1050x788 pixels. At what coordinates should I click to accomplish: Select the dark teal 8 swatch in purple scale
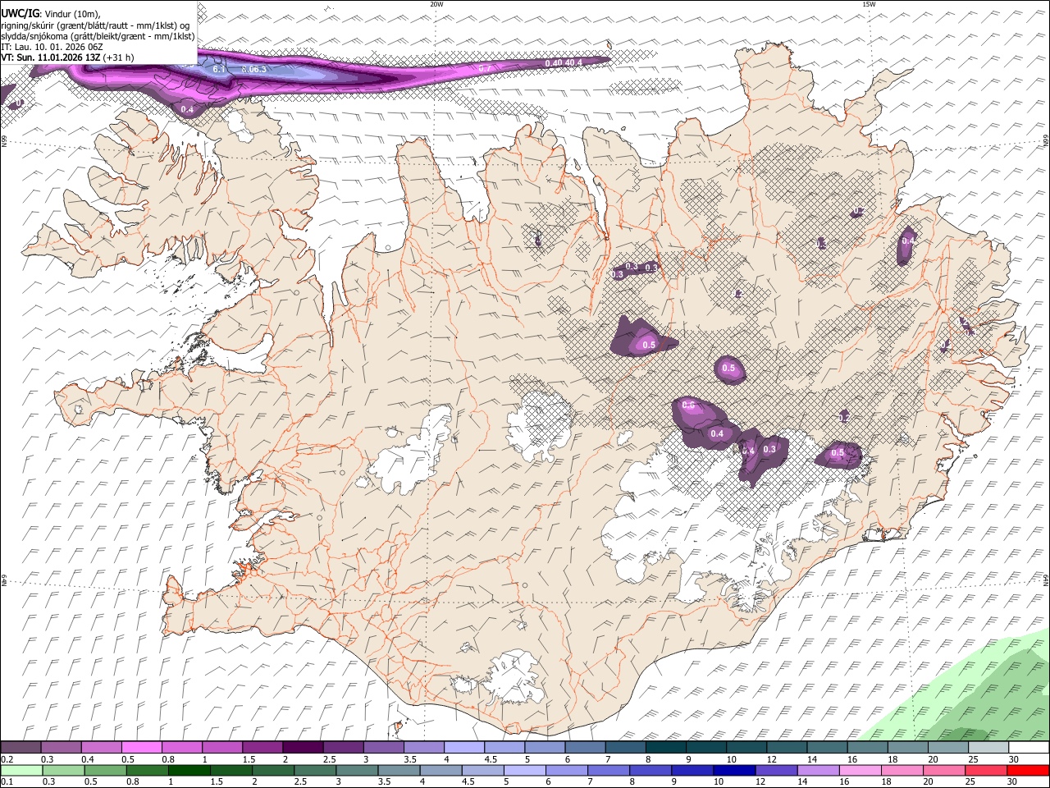click(665, 748)
